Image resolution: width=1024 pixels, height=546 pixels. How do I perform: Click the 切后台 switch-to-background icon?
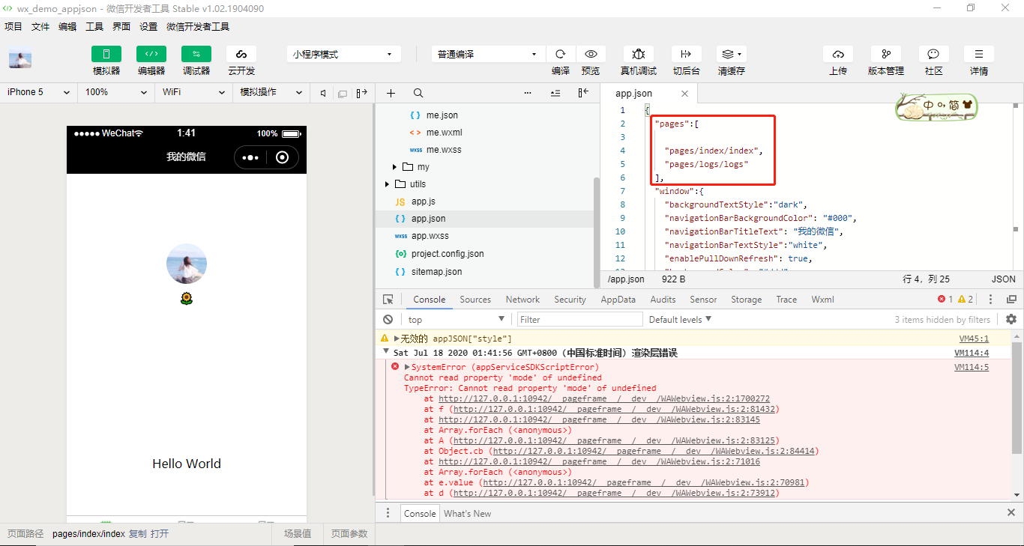pyautogui.click(x=686, y=54)
